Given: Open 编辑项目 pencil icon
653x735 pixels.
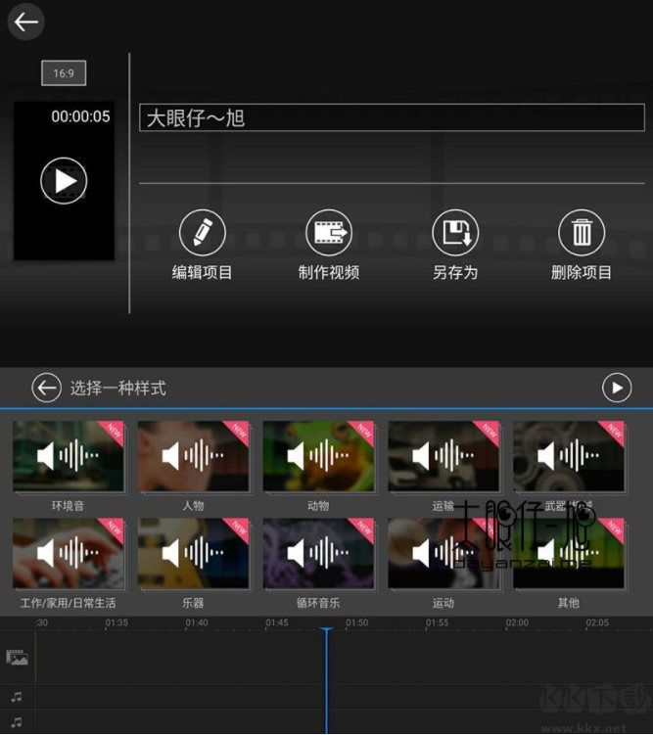Looking at the screenshot, I should pos(202,233).
